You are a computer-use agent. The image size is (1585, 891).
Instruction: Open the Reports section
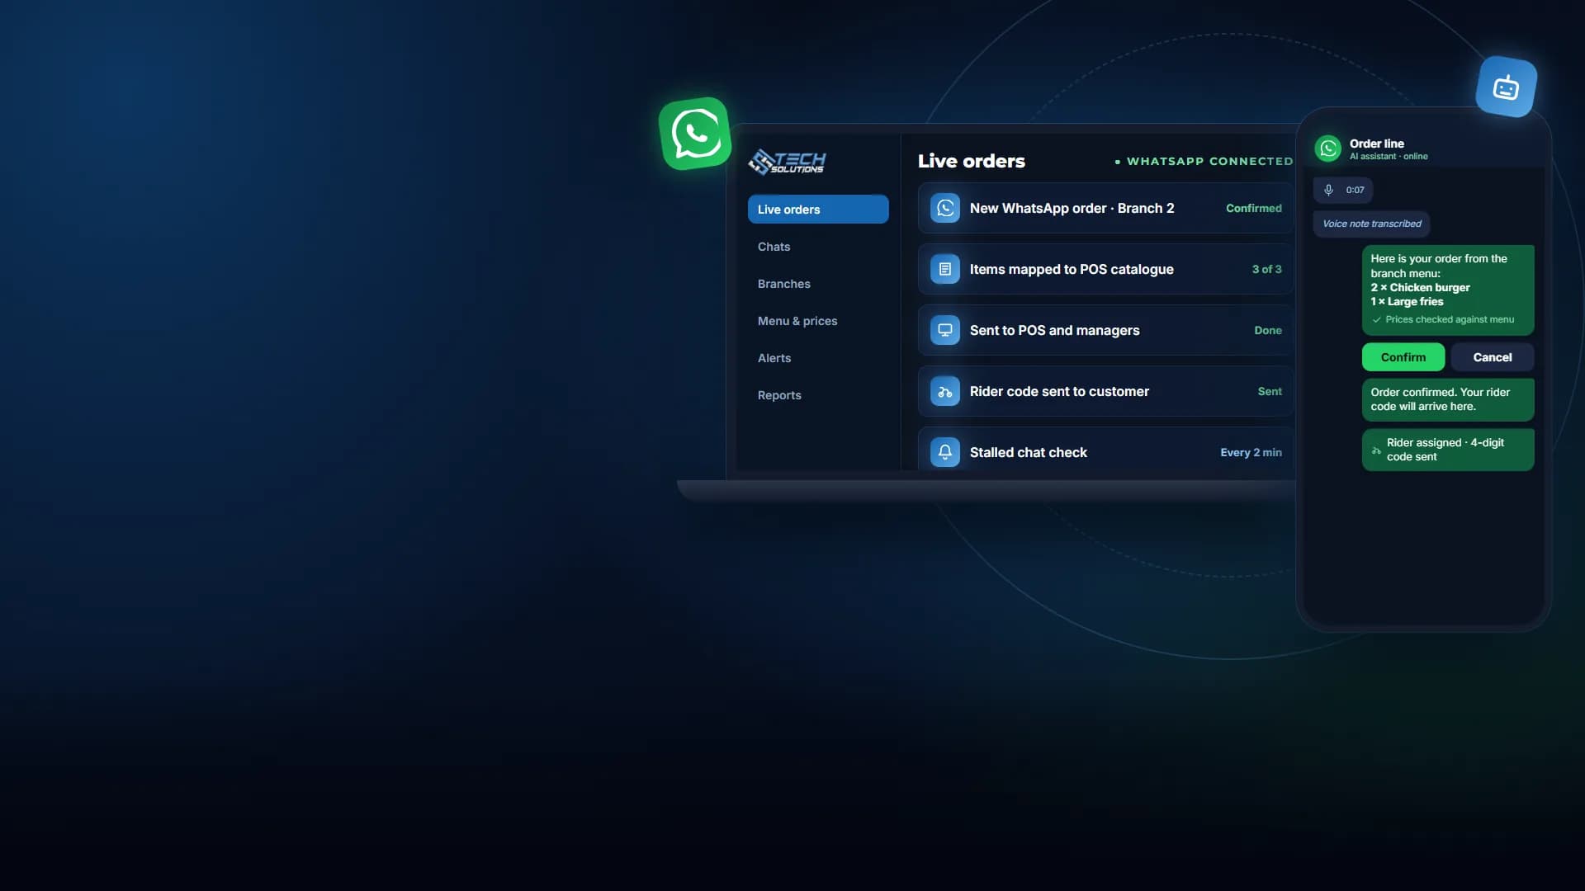click(x=779, y=395)
